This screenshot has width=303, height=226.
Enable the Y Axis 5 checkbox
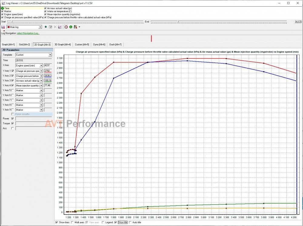[x=13, y=90]
